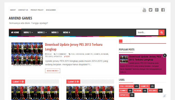This screenshot has width=175, height=100.
Task: Open GAME PC tag in post meta
Action: coord(89,54)
